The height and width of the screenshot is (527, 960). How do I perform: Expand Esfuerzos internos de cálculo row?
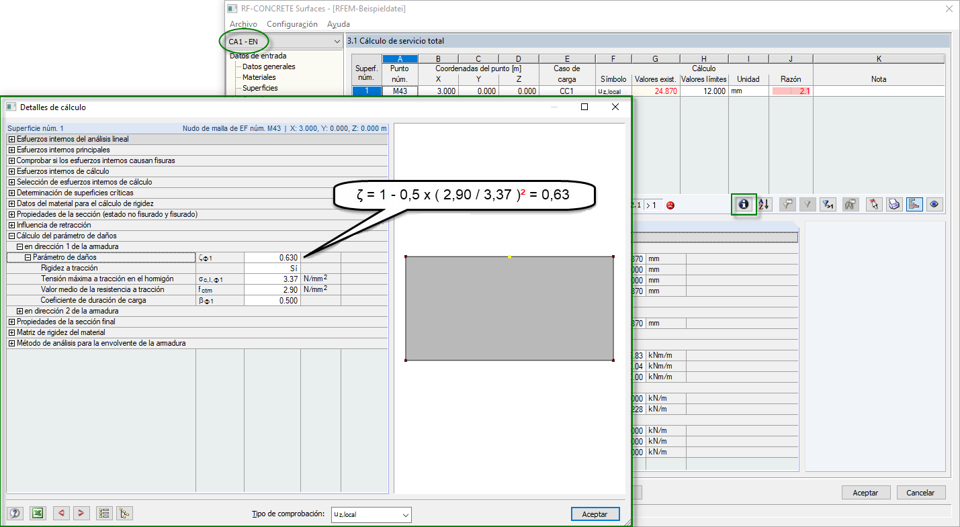11,171
